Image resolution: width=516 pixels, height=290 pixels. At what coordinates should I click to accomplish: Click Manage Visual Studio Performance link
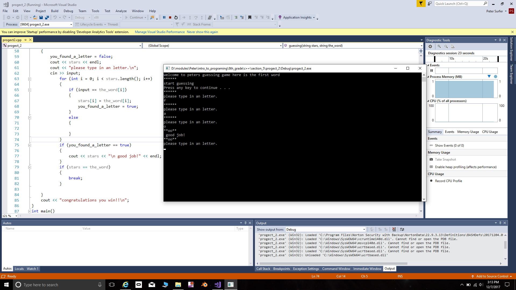coord(160,32)
